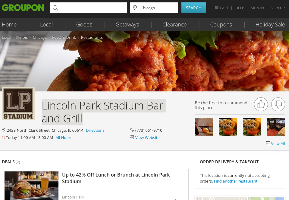
Task: Click SIGN IN in the header
Action: [x=257, y=8]
